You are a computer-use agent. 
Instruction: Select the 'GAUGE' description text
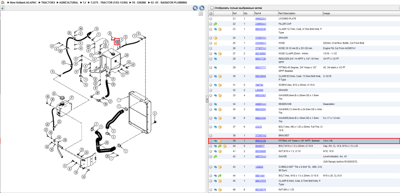coord(283,156)
